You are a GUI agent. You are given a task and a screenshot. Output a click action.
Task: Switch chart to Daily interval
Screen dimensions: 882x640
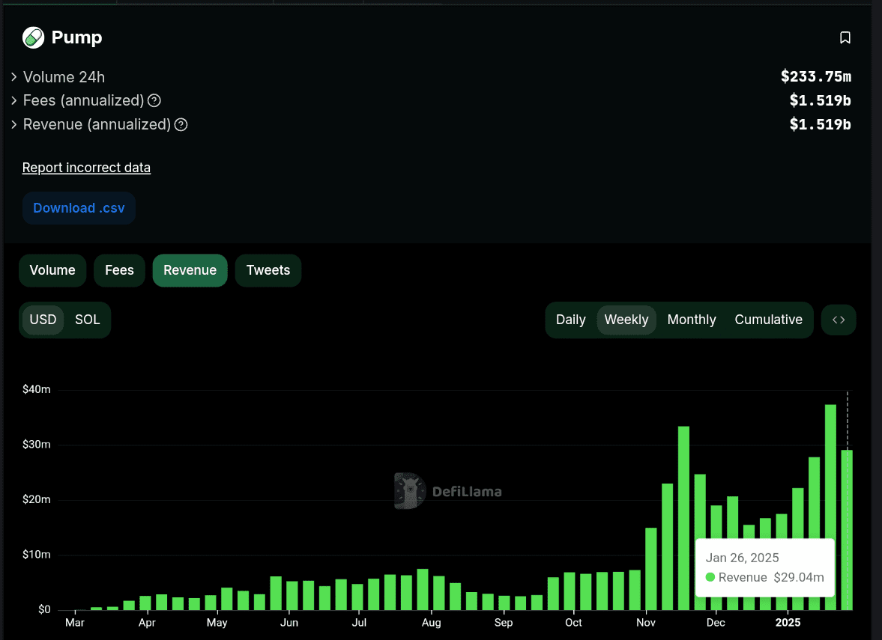coord(570,320)
